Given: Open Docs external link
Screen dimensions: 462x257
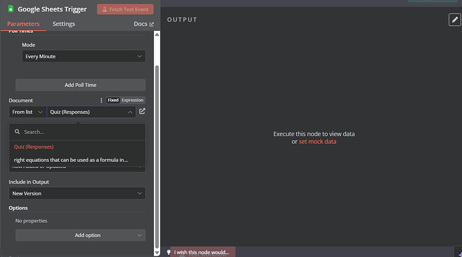Looking at the screenshot, I should 144,24.
